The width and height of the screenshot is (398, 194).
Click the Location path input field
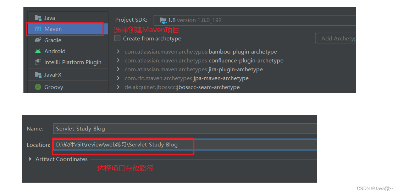click(x=185, y=145)
